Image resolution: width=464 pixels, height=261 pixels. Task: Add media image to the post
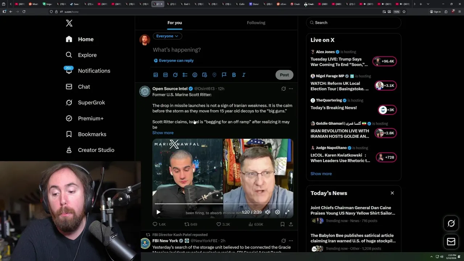[x=156, y=75]
